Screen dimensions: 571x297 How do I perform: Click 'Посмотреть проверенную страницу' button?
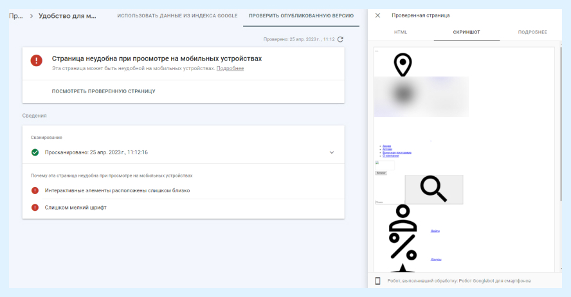point(104,91)
